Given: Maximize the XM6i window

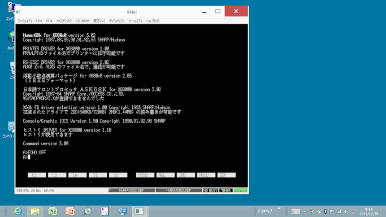Looking at the screenshot, I should [x=218, y=11].
